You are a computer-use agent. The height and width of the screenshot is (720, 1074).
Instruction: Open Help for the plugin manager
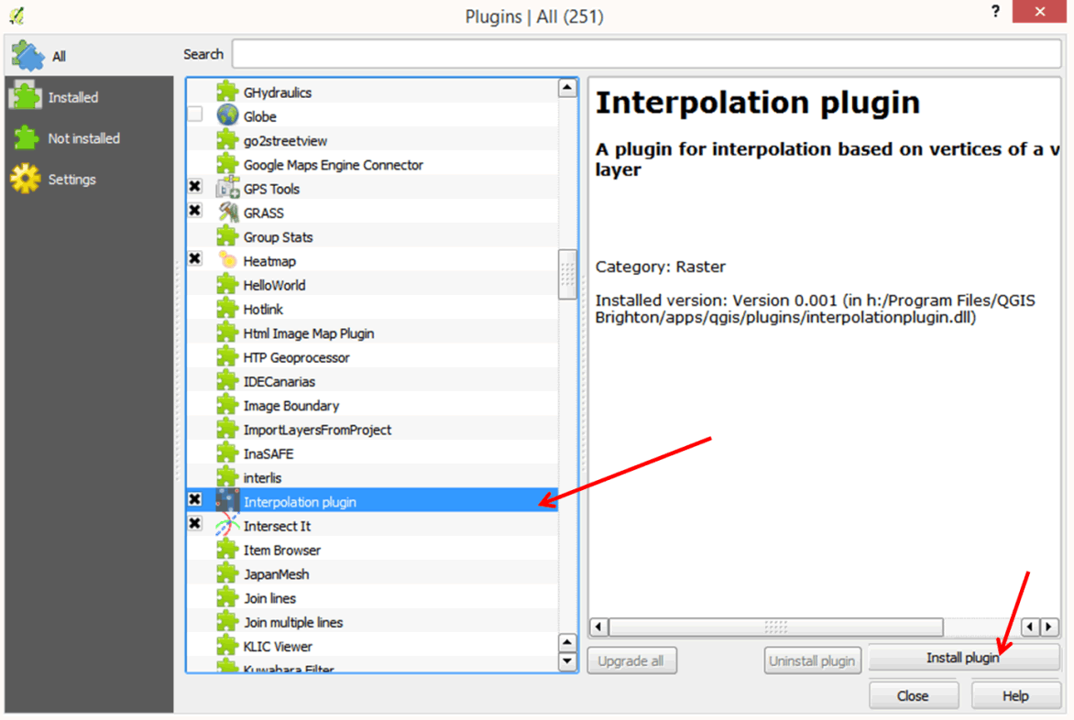[x=1015, y=695]
